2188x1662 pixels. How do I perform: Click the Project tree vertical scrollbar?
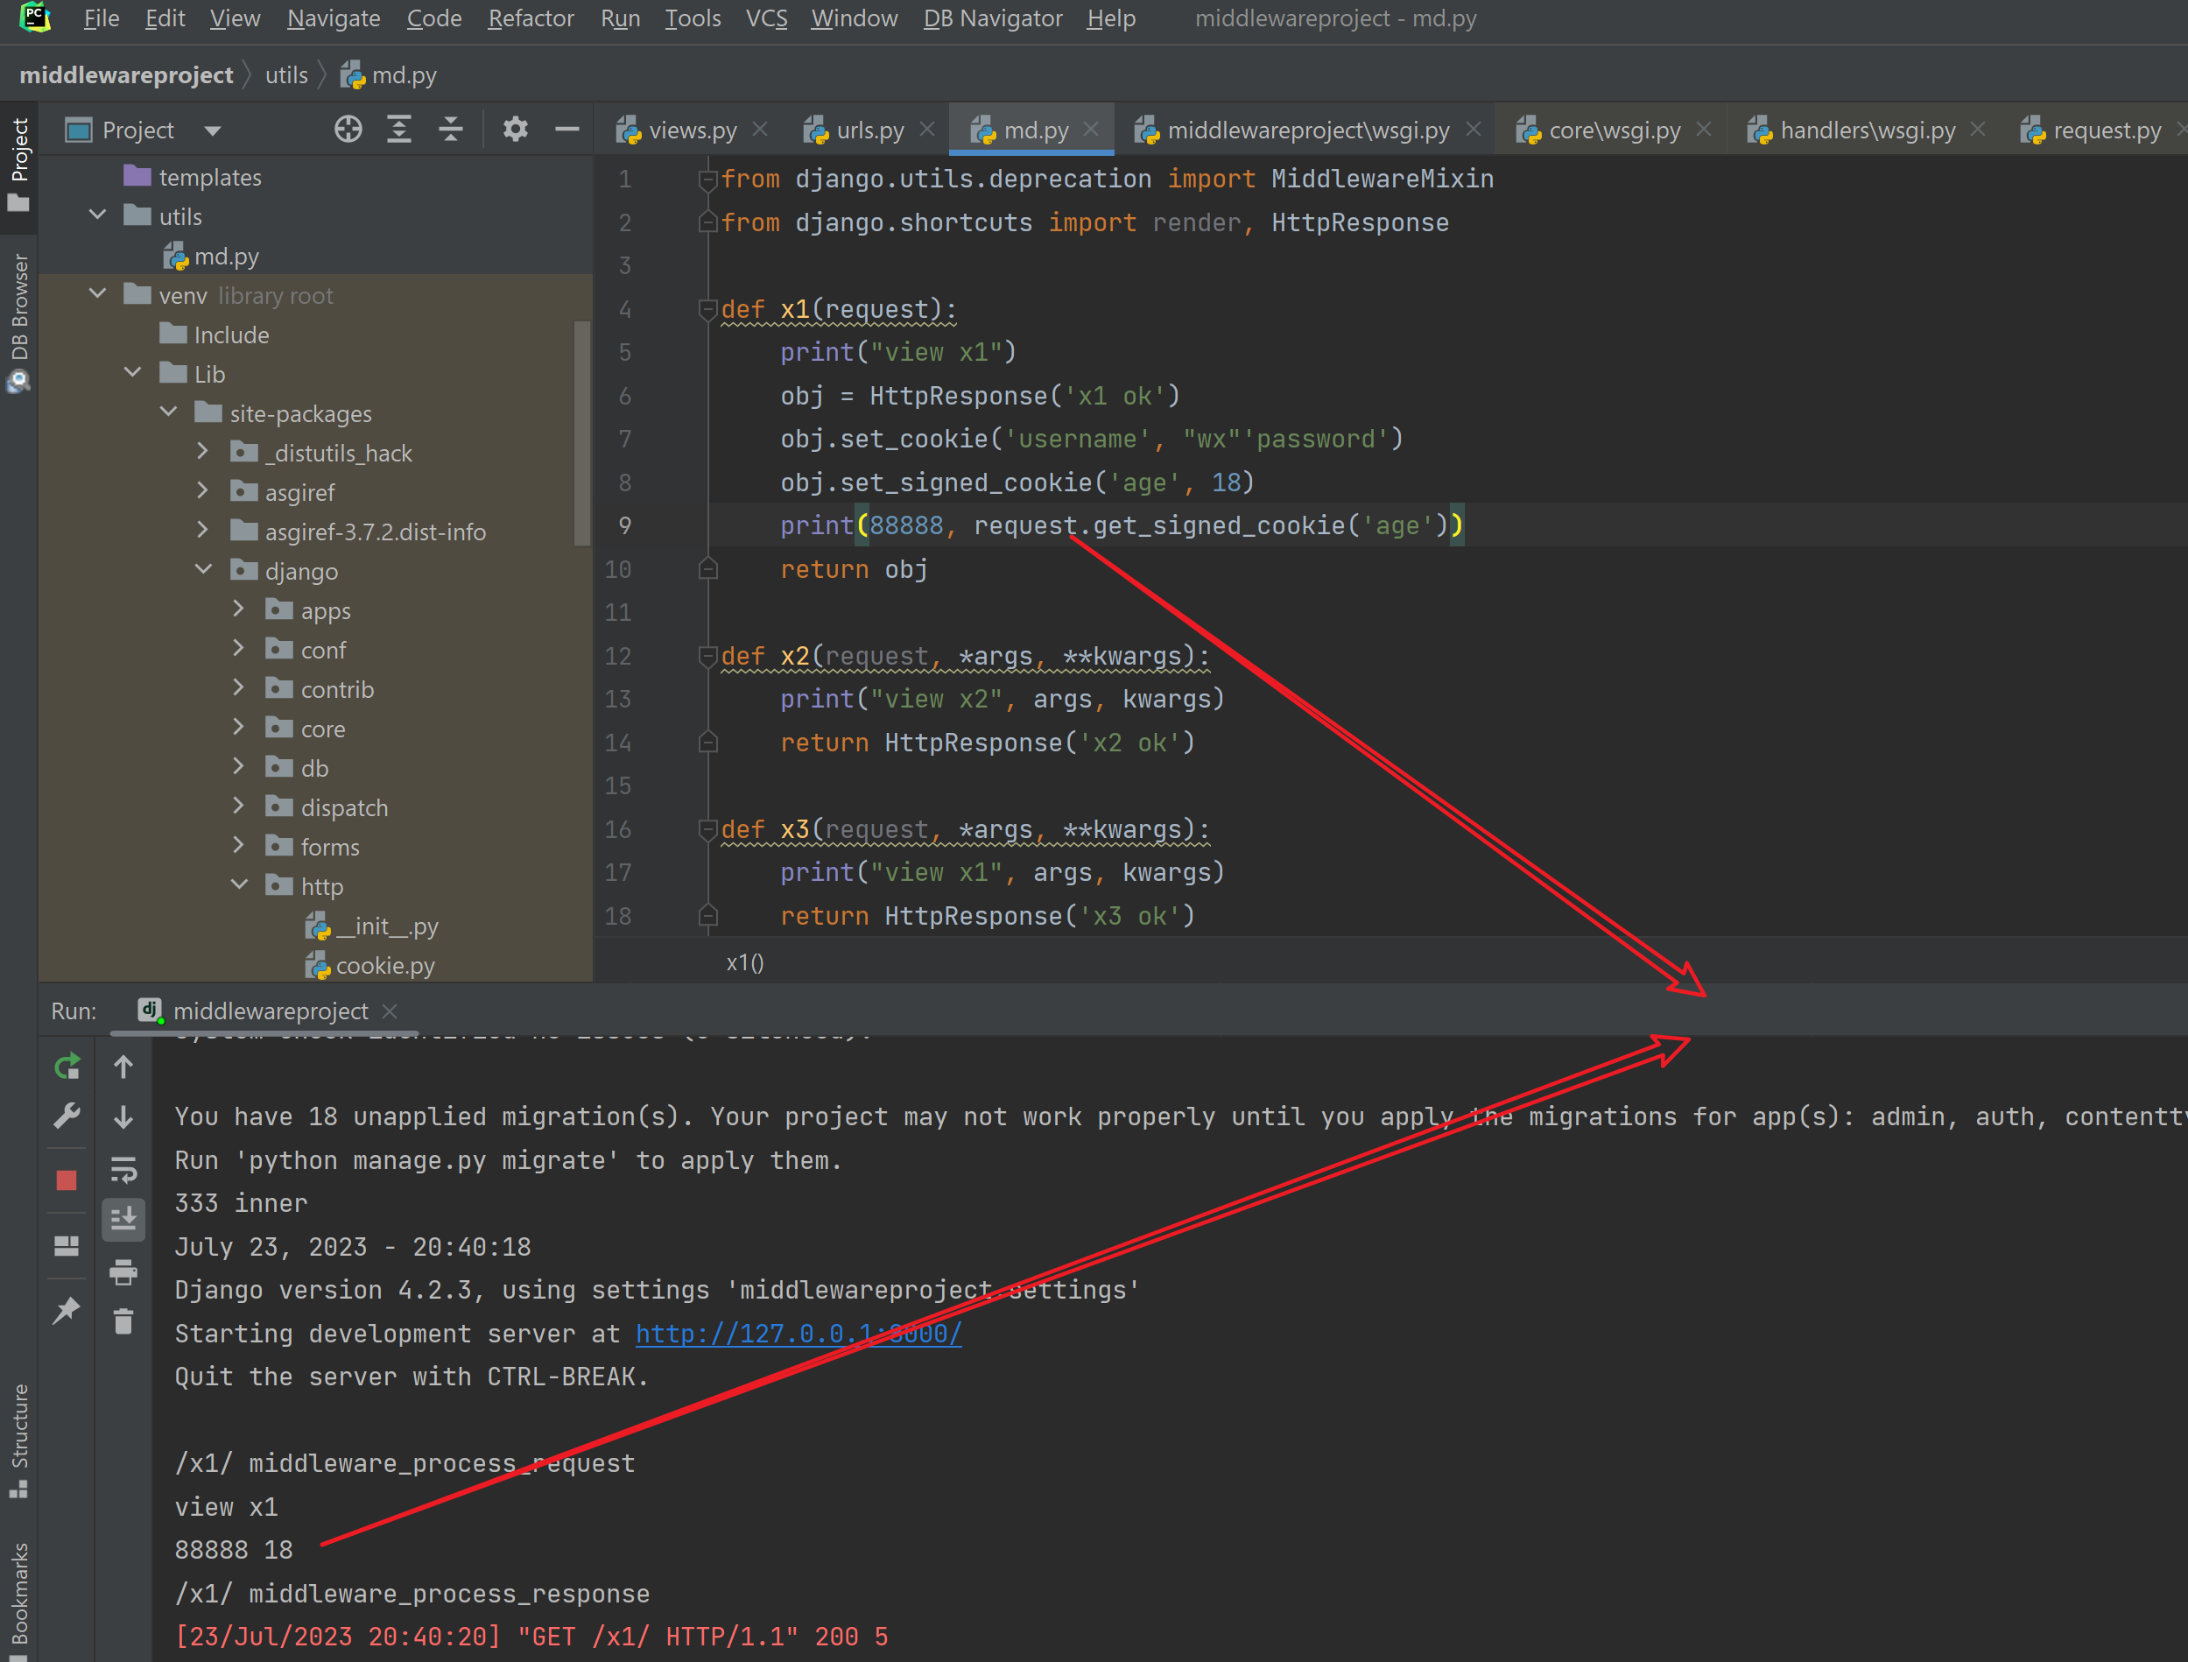(x=581, y=433)
